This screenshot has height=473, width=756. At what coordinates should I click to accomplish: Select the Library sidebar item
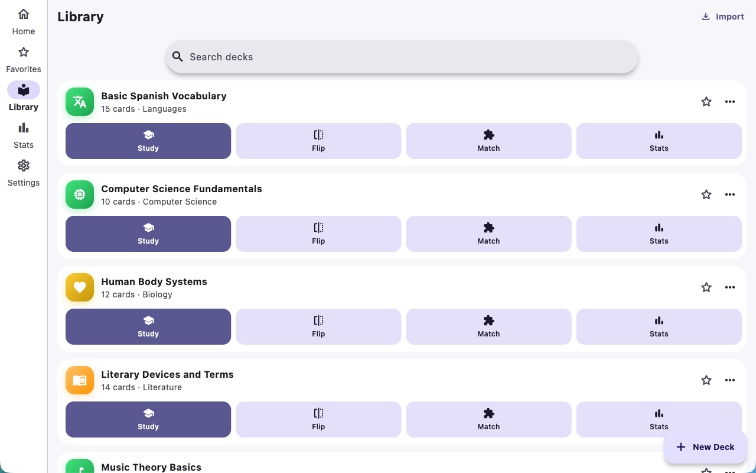click(x=24, y=98)
